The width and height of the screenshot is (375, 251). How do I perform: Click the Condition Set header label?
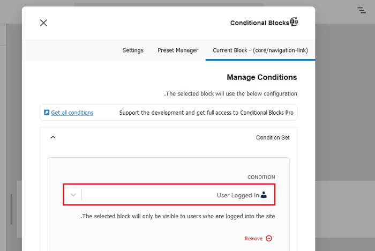click(x=273, y=138)
